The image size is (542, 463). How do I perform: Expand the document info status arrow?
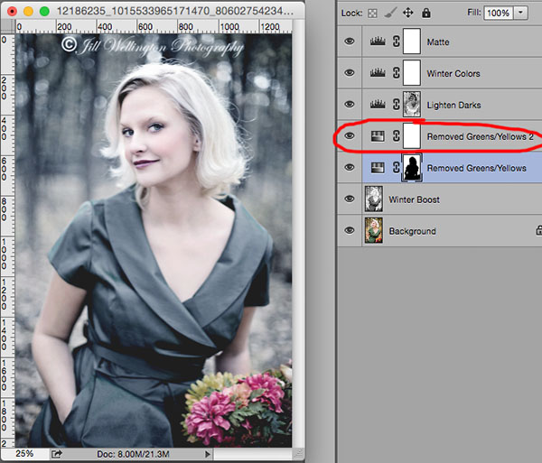(x=208, y=454)
